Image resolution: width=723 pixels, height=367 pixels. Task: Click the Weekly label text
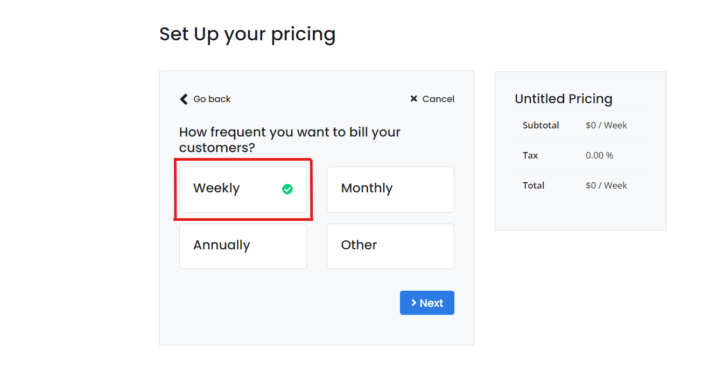pyautogui.click(x=216, y=188)
